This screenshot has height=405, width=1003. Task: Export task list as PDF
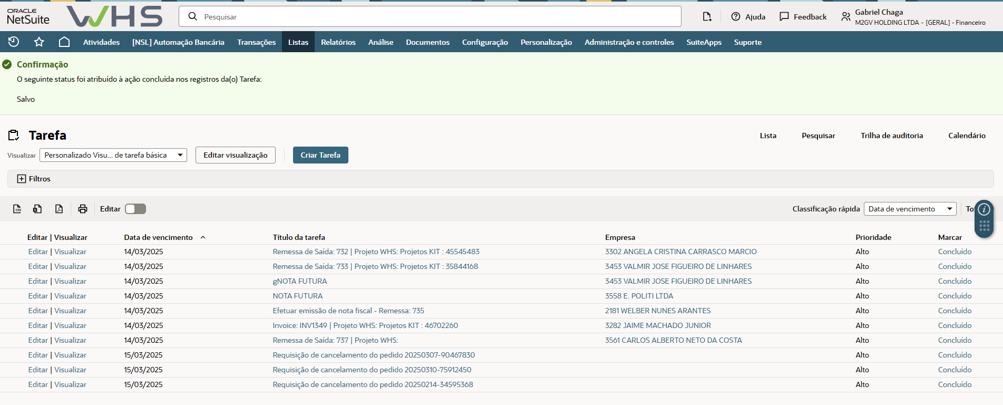tap(59, 209)
